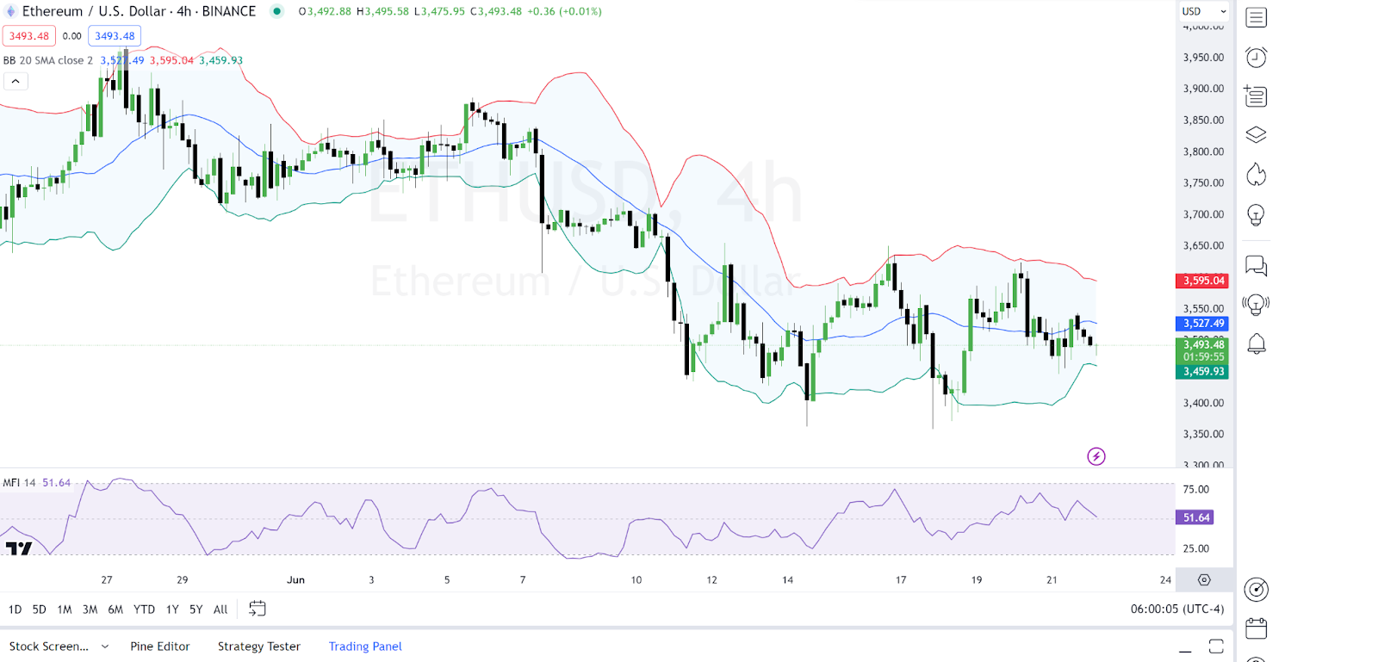
Task: Click the 75.00 MFI scale label
Action: click(x=1195, y=490)
